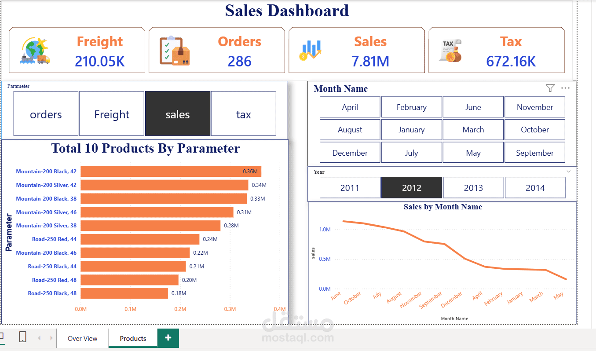Switch to the Over View tab
Viewport: 596px width, 351px height.
pos(82,338)
